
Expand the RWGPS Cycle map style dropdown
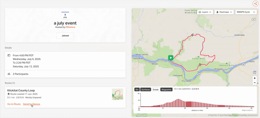246,12
